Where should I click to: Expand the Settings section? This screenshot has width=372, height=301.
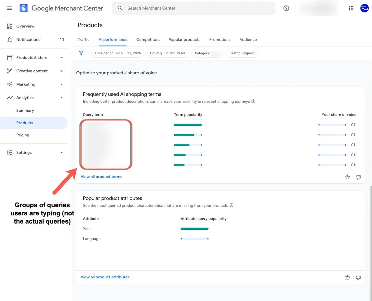61,152
